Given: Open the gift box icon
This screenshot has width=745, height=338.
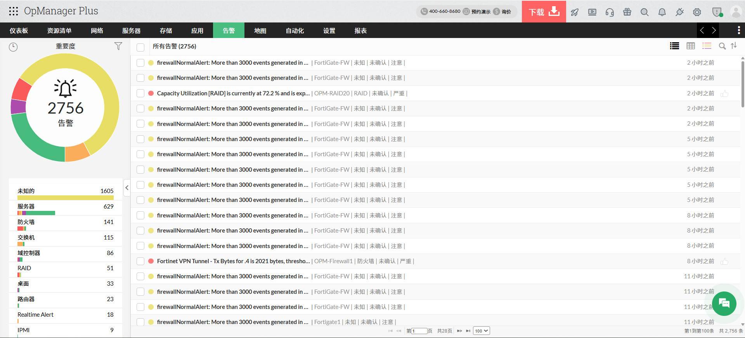Looking at the screenshot, I should pos(627,12).
